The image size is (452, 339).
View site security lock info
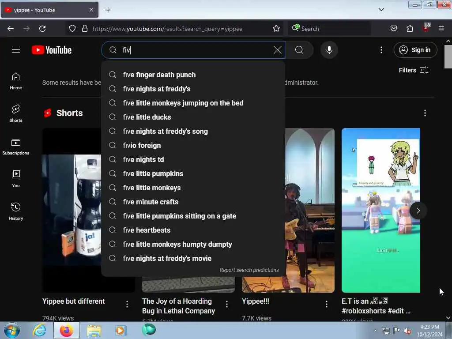85,29
